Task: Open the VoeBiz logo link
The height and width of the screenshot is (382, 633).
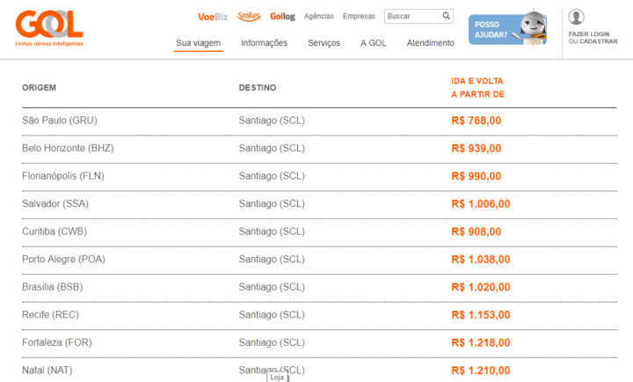Action: pos(213,17)
